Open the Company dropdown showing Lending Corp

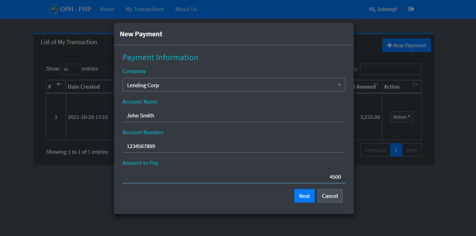point(234,85)
